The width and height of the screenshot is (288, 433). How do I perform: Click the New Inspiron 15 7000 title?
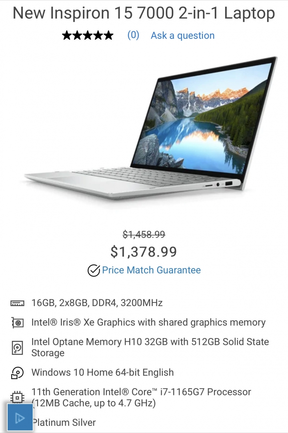[x=144, y=13]
